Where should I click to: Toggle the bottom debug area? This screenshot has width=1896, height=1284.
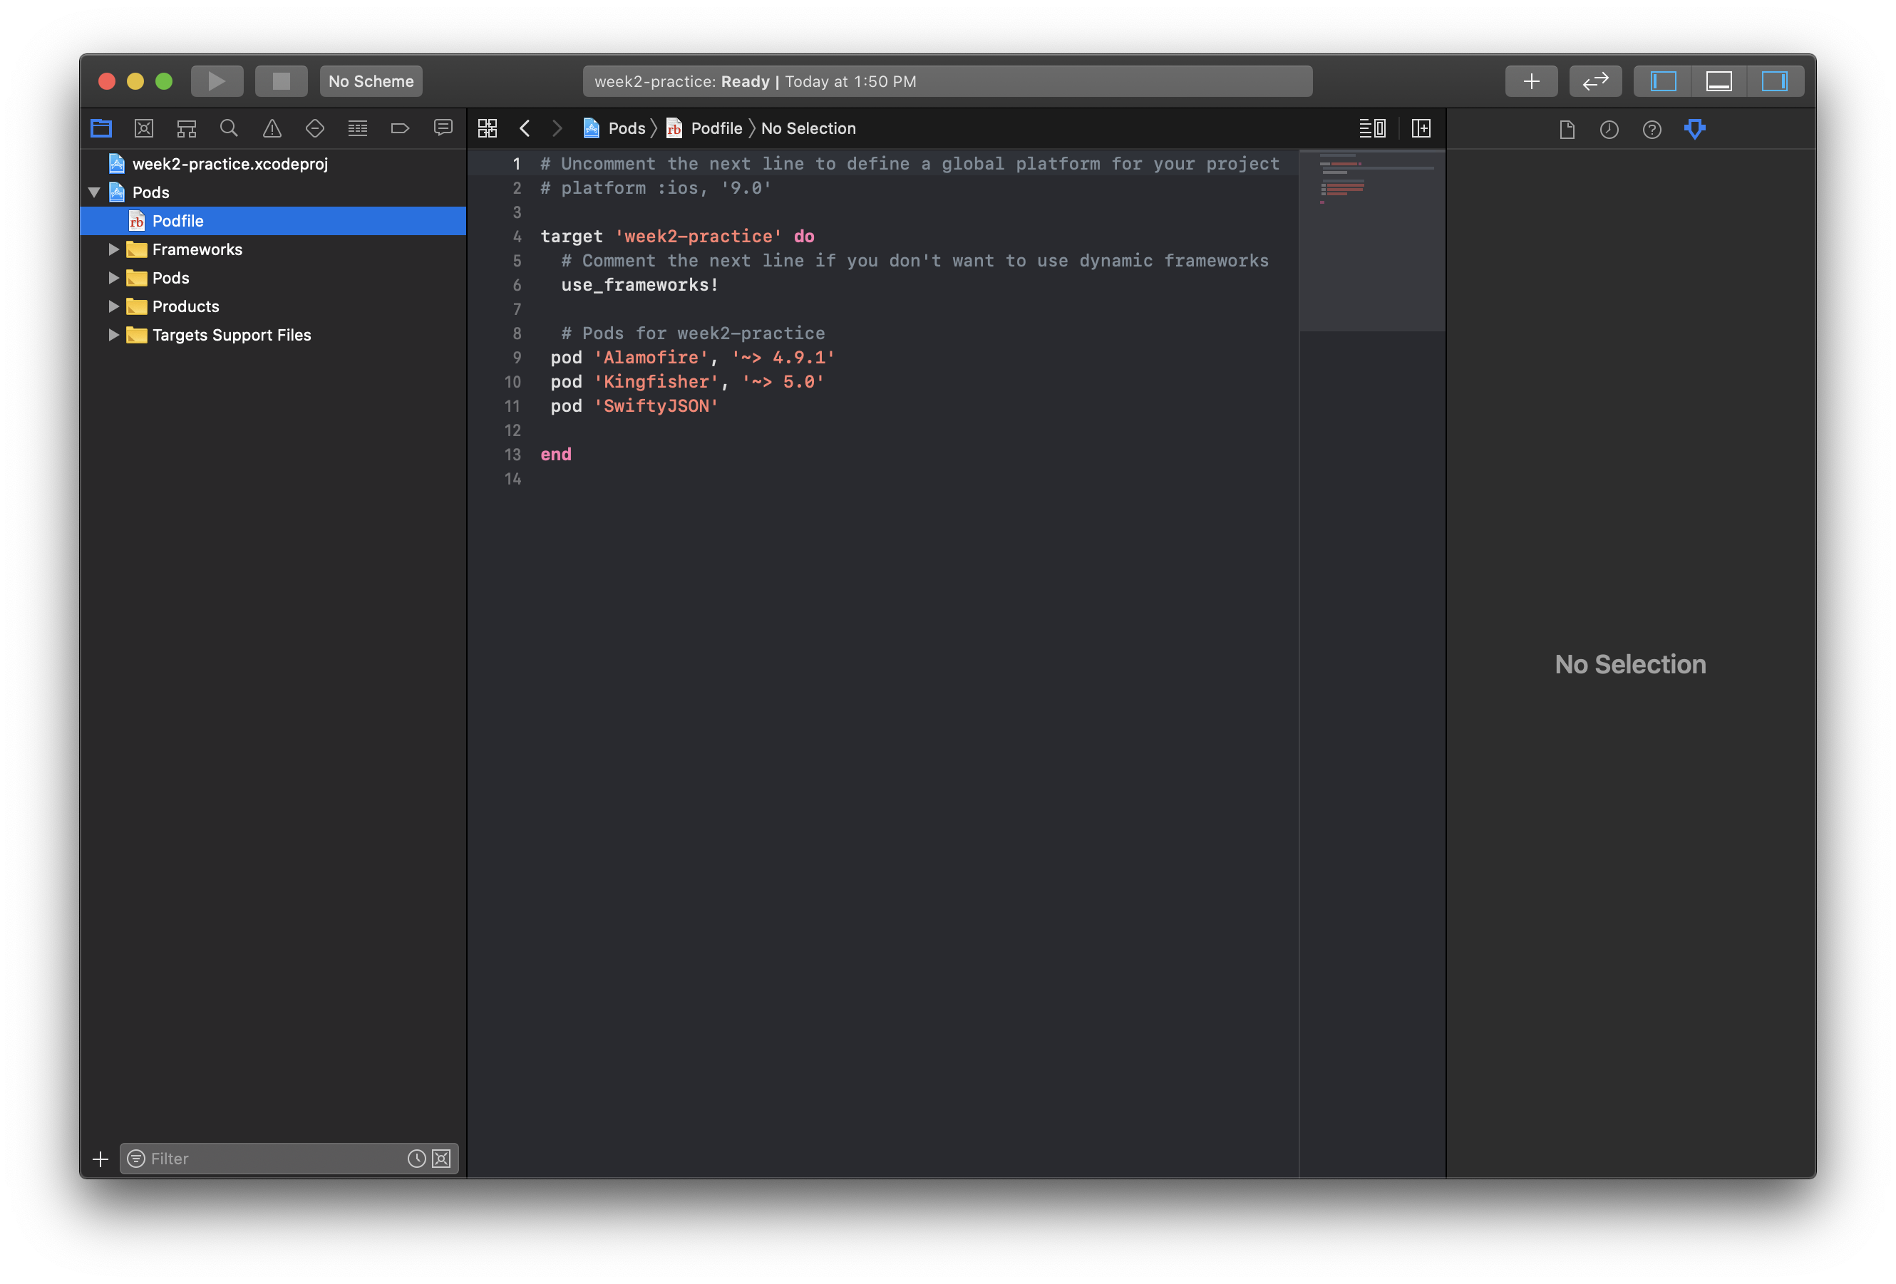(1718, 81)
